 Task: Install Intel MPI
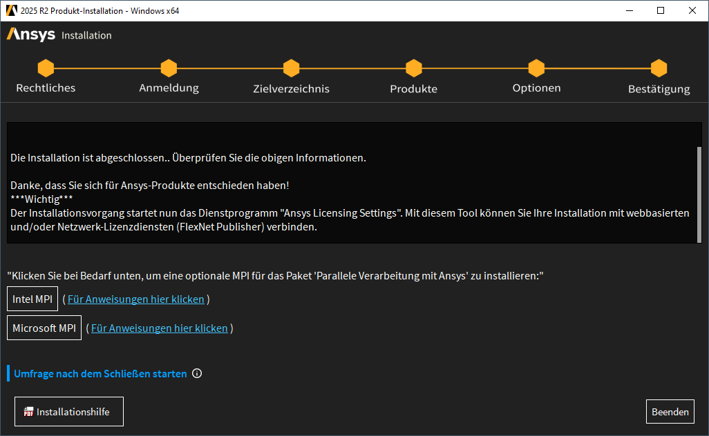coord(32,299)
